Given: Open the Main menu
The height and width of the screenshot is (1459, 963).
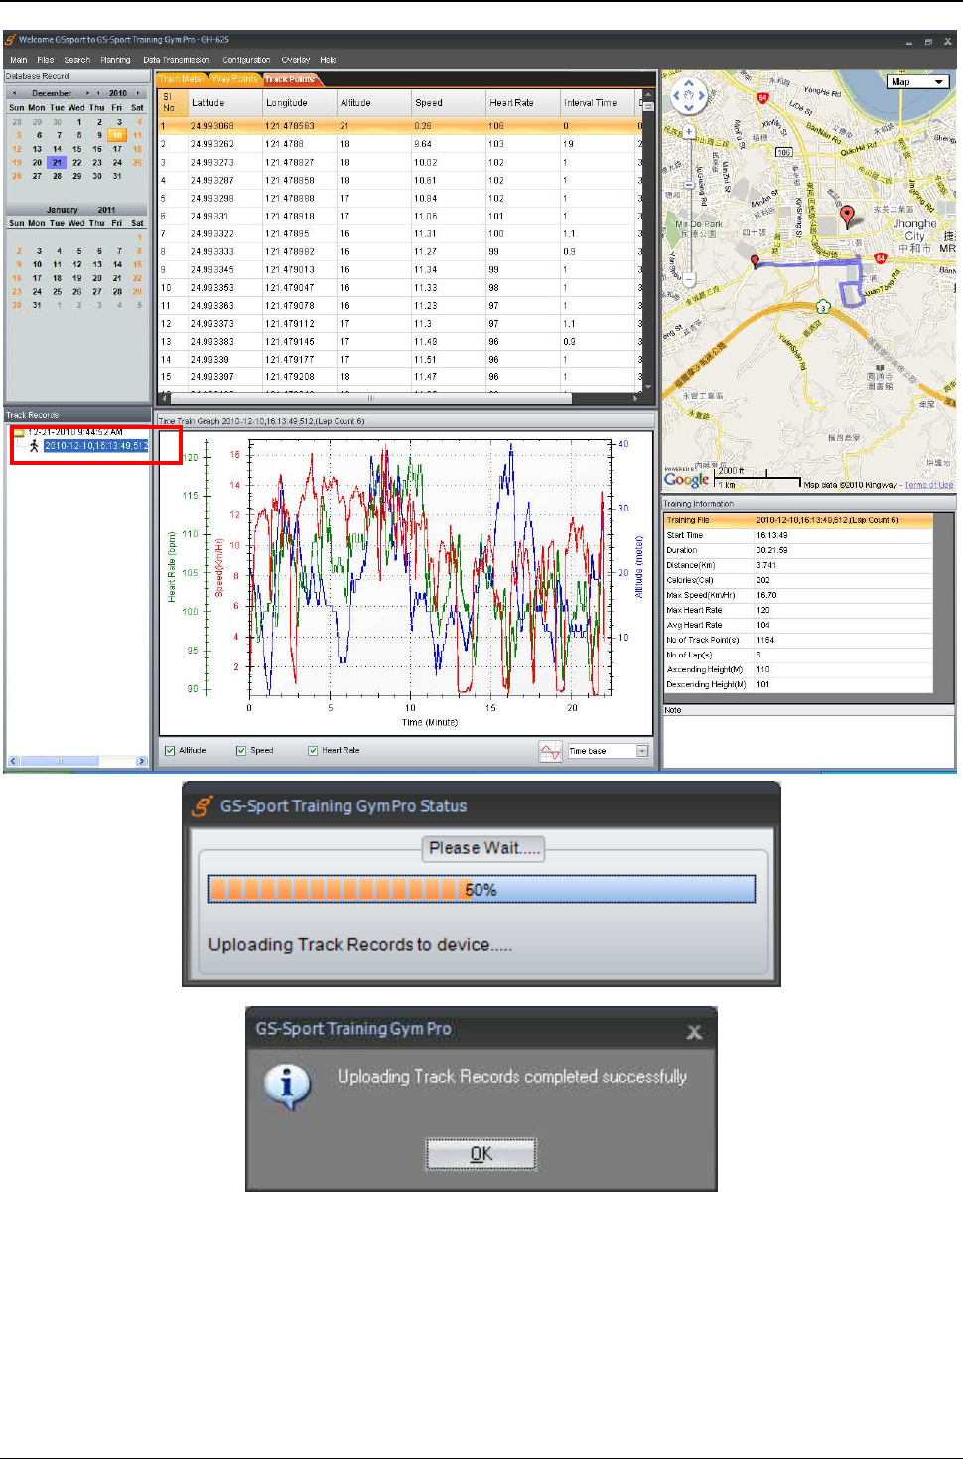Looking at the screenshot, I should pyautogui.click(x=19, y=60).
